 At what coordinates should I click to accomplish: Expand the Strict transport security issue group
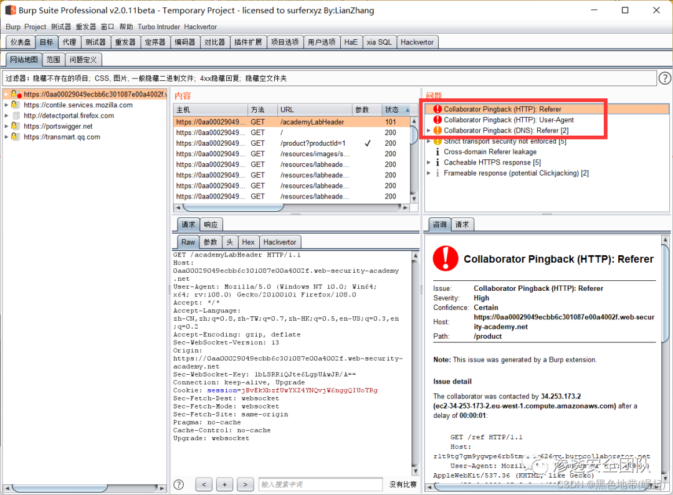(x=428, y=141)
